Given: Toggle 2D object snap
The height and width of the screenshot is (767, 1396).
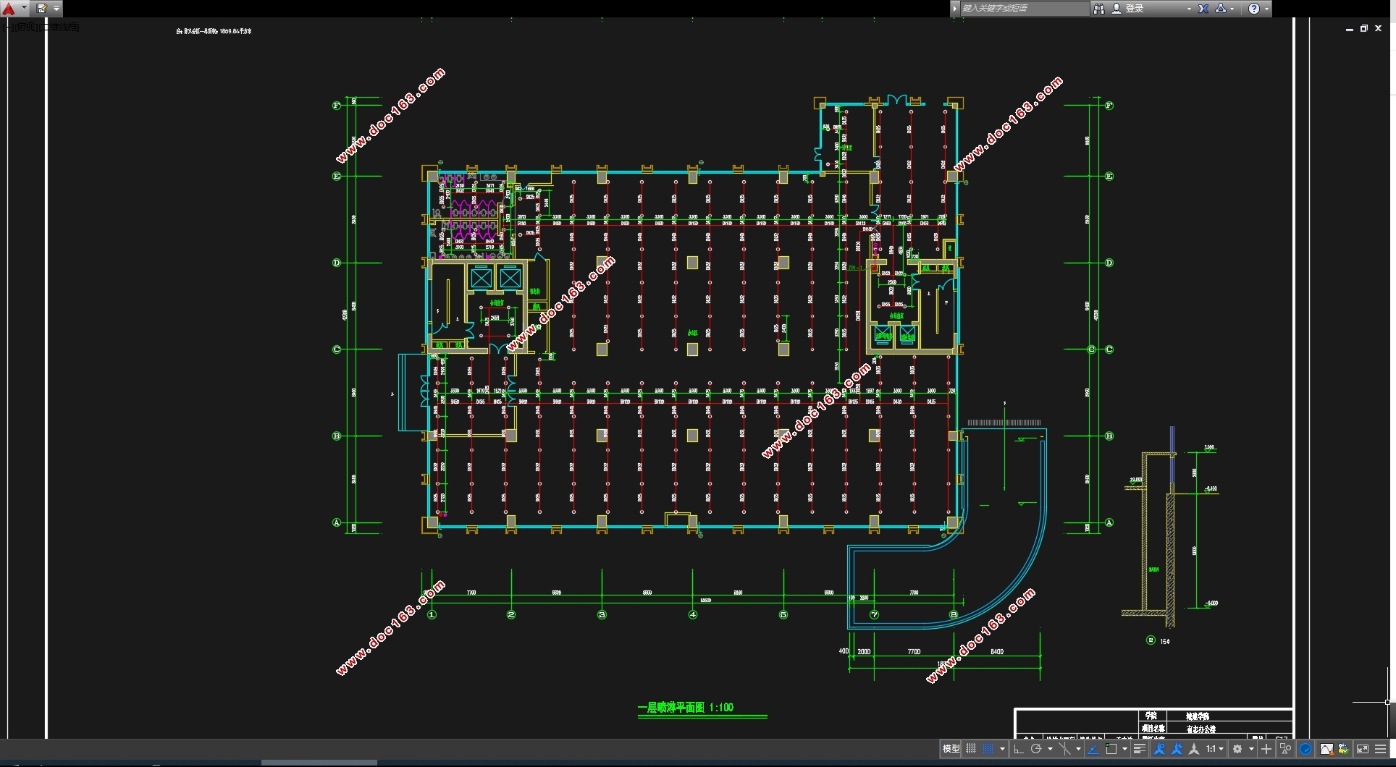Looking at the screenshot, I should [1111, 749].
